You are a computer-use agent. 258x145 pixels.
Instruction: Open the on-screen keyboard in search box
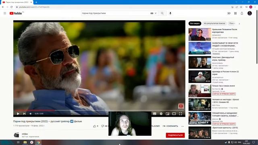152,13
